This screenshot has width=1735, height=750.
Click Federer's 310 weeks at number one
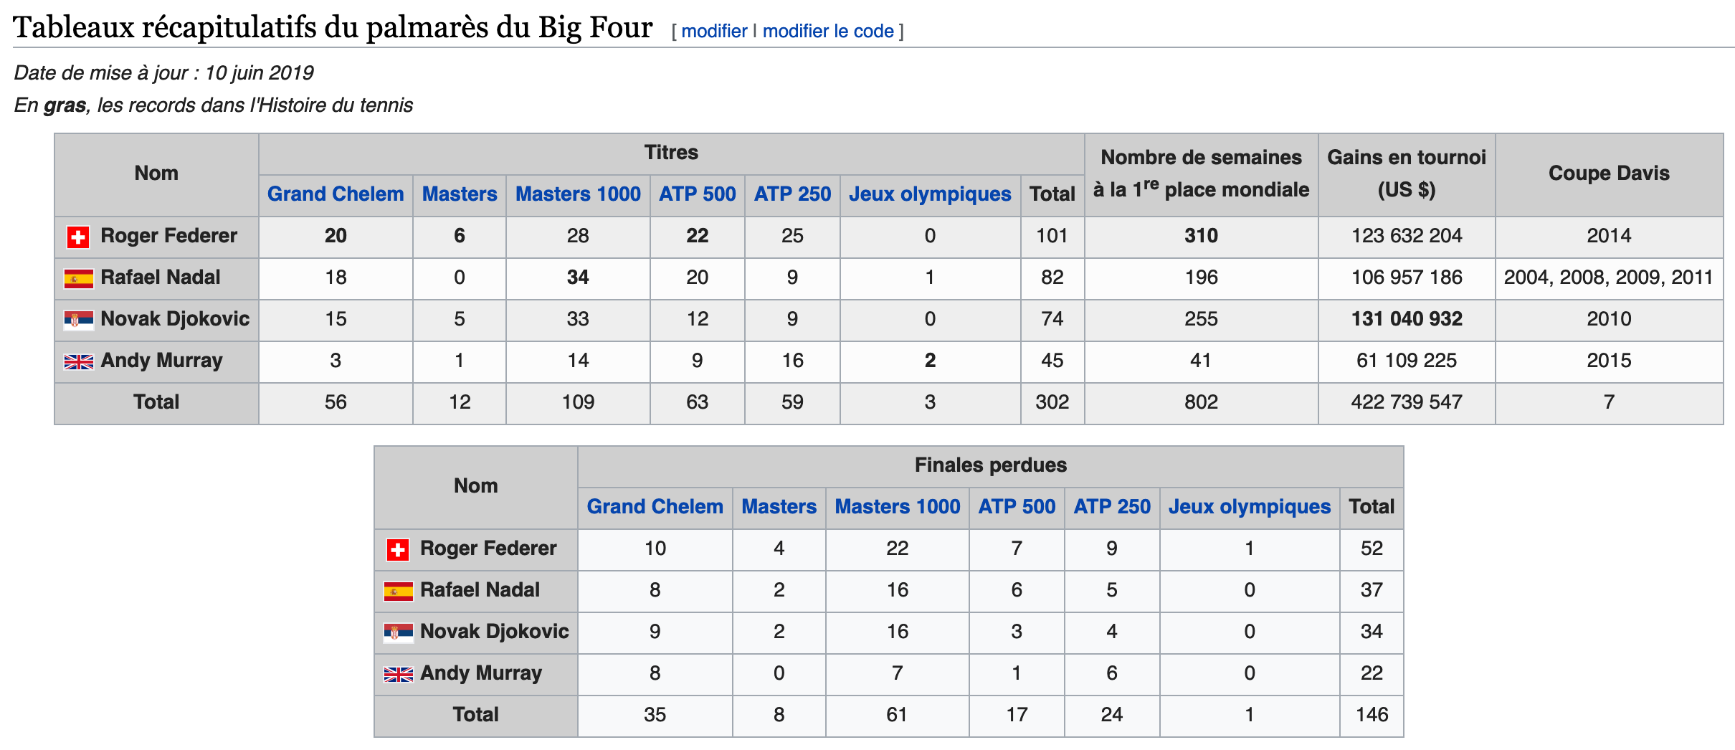point(1201,235)
